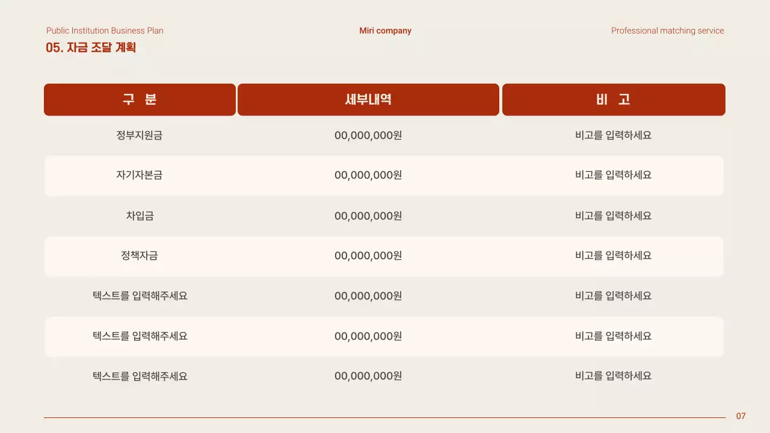Viewport: 770px width, 433px height.
Task: Select the amount in the 자기자본금 row
Action: coord(368,175)
